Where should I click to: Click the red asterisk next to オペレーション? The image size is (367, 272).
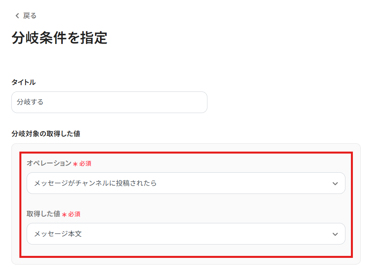coord(75,164)
